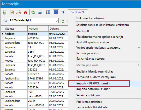
Task: Click the 8741627896 number cell
Action: (x=38, y=78)
